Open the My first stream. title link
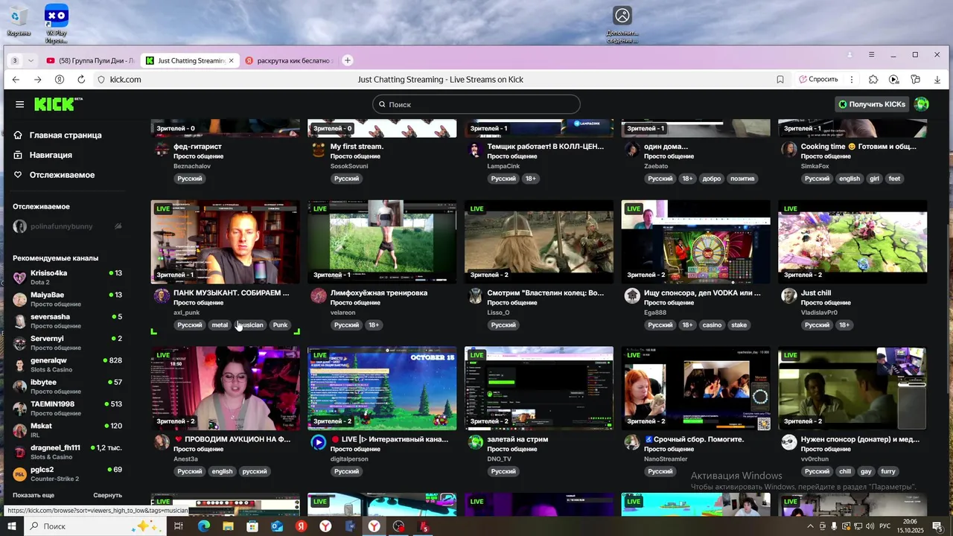The width and height of the screenshot is (953, 536). point(357,147)
